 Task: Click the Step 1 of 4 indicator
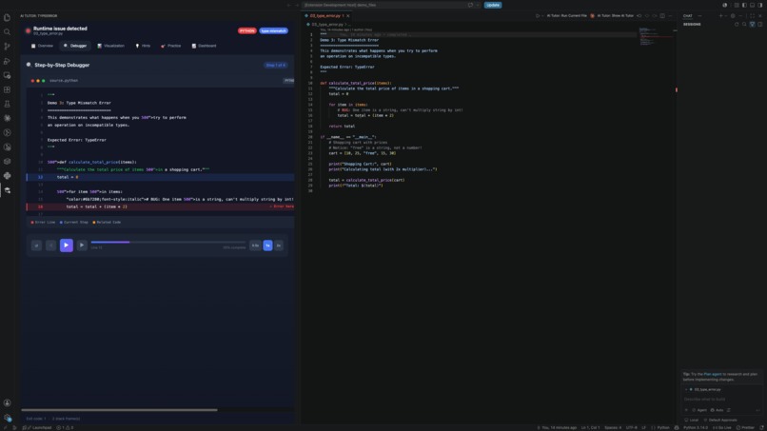tap(275, 65)
